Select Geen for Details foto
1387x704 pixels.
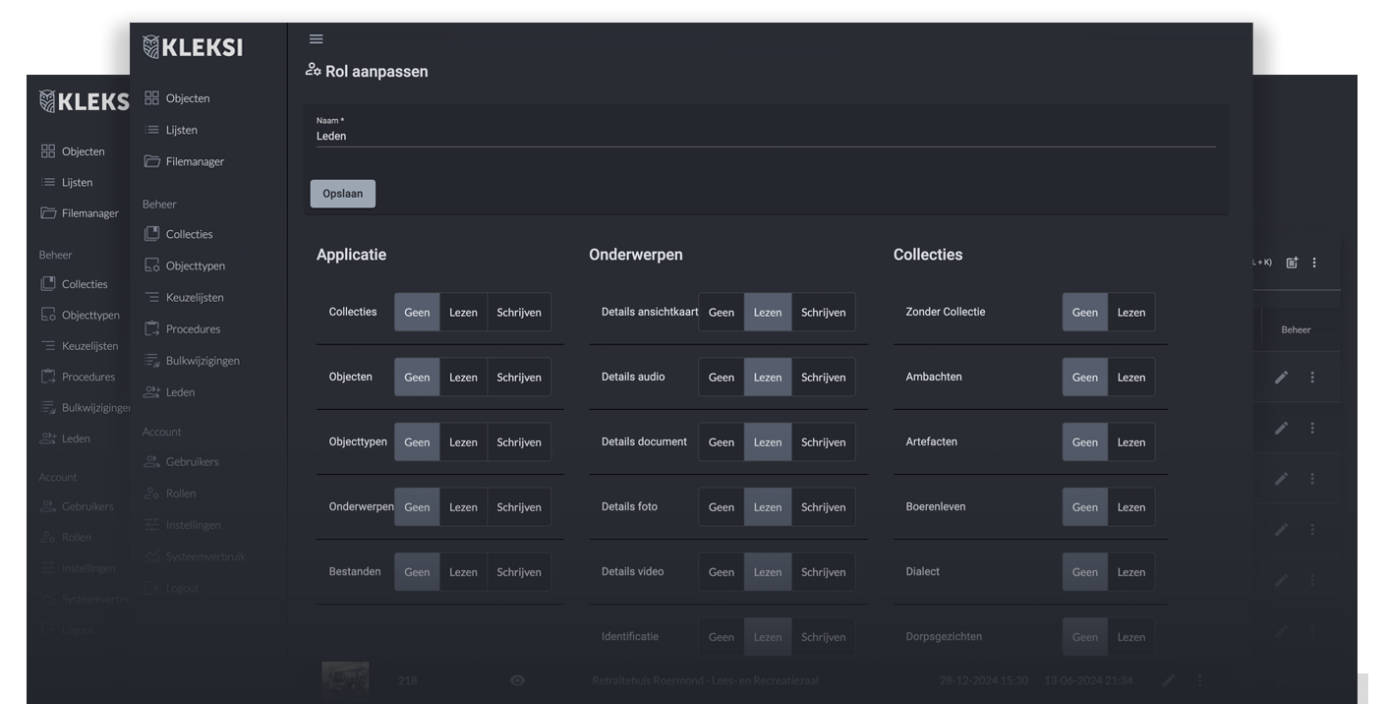tap(722, 507)
